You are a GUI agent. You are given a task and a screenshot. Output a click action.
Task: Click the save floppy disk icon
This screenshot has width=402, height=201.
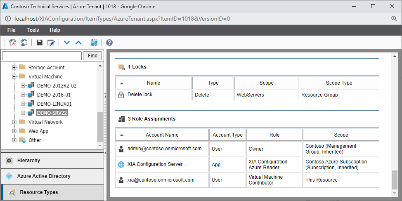(40, 42)
